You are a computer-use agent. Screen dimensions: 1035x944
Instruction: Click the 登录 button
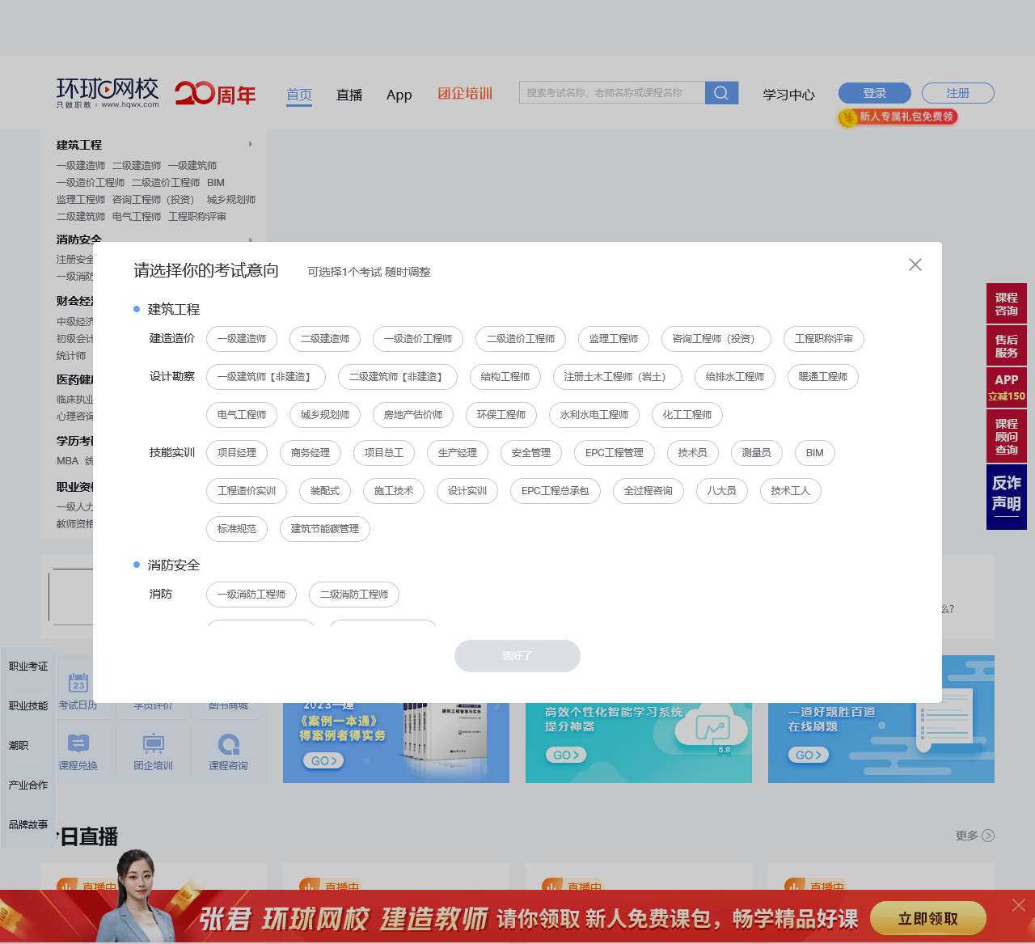tap(873, 92)
